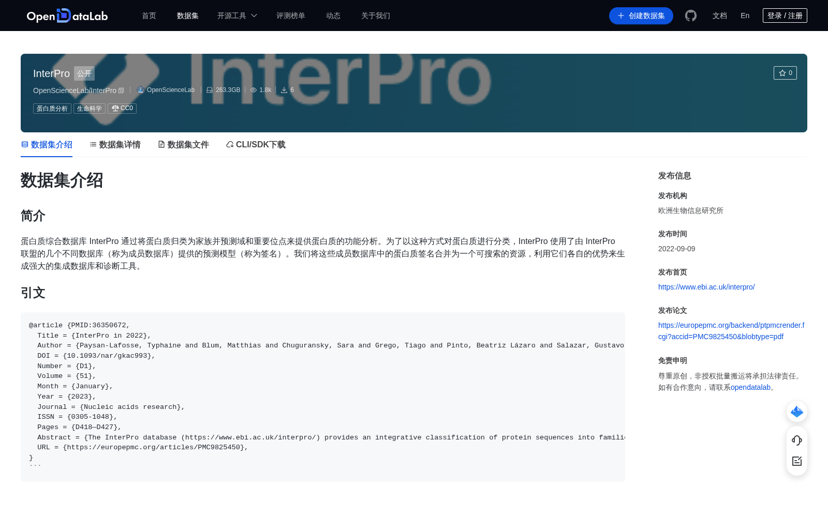The width and height of the screenshot is (828, 517).
Task: Open 关于我们 navigation item
Action: click(376, 16)
